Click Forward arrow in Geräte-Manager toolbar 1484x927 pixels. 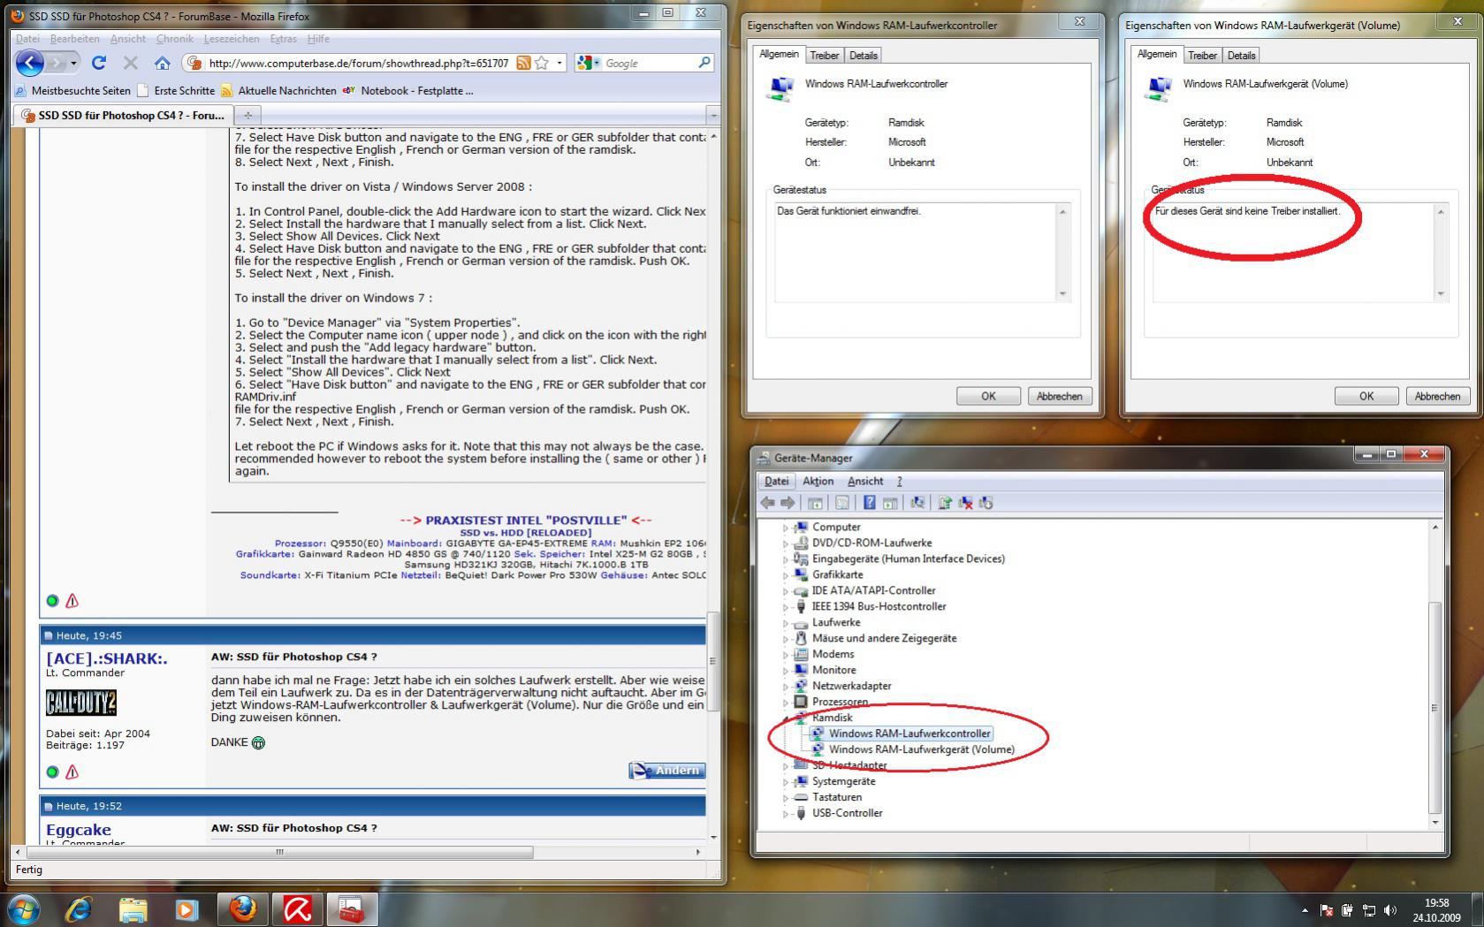pos(788,503)
